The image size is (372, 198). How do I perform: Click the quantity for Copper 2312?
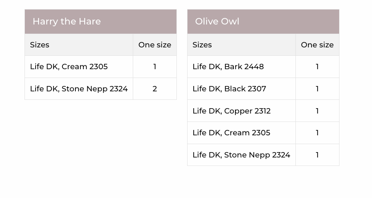pos(317,111)
